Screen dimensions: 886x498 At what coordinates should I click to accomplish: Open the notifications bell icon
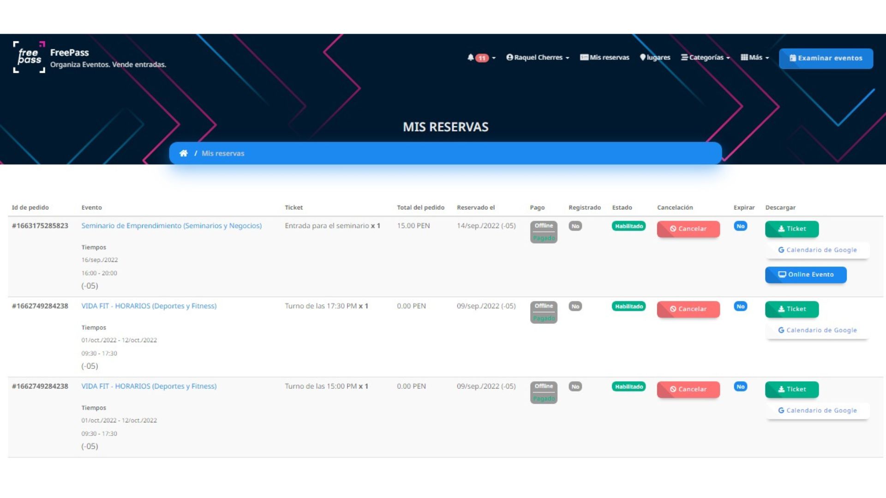tap(471, 58)
